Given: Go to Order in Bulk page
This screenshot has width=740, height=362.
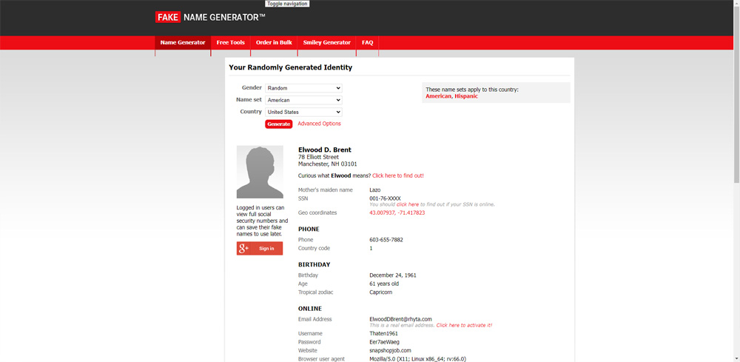Looking at the screenshot, I should [274, 43].
